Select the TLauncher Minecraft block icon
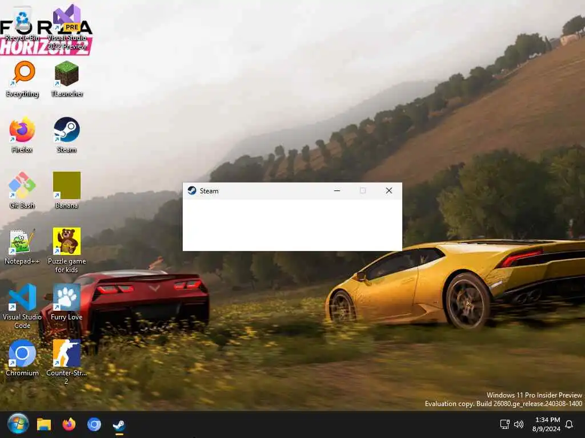 67,79
